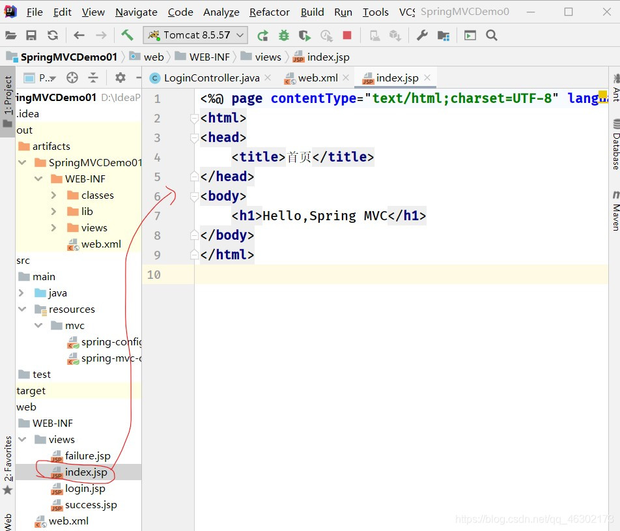The width and height of the screenshot is (620, 531).
Task: Fold the body tag at line 6
Action: coord(194,196)
